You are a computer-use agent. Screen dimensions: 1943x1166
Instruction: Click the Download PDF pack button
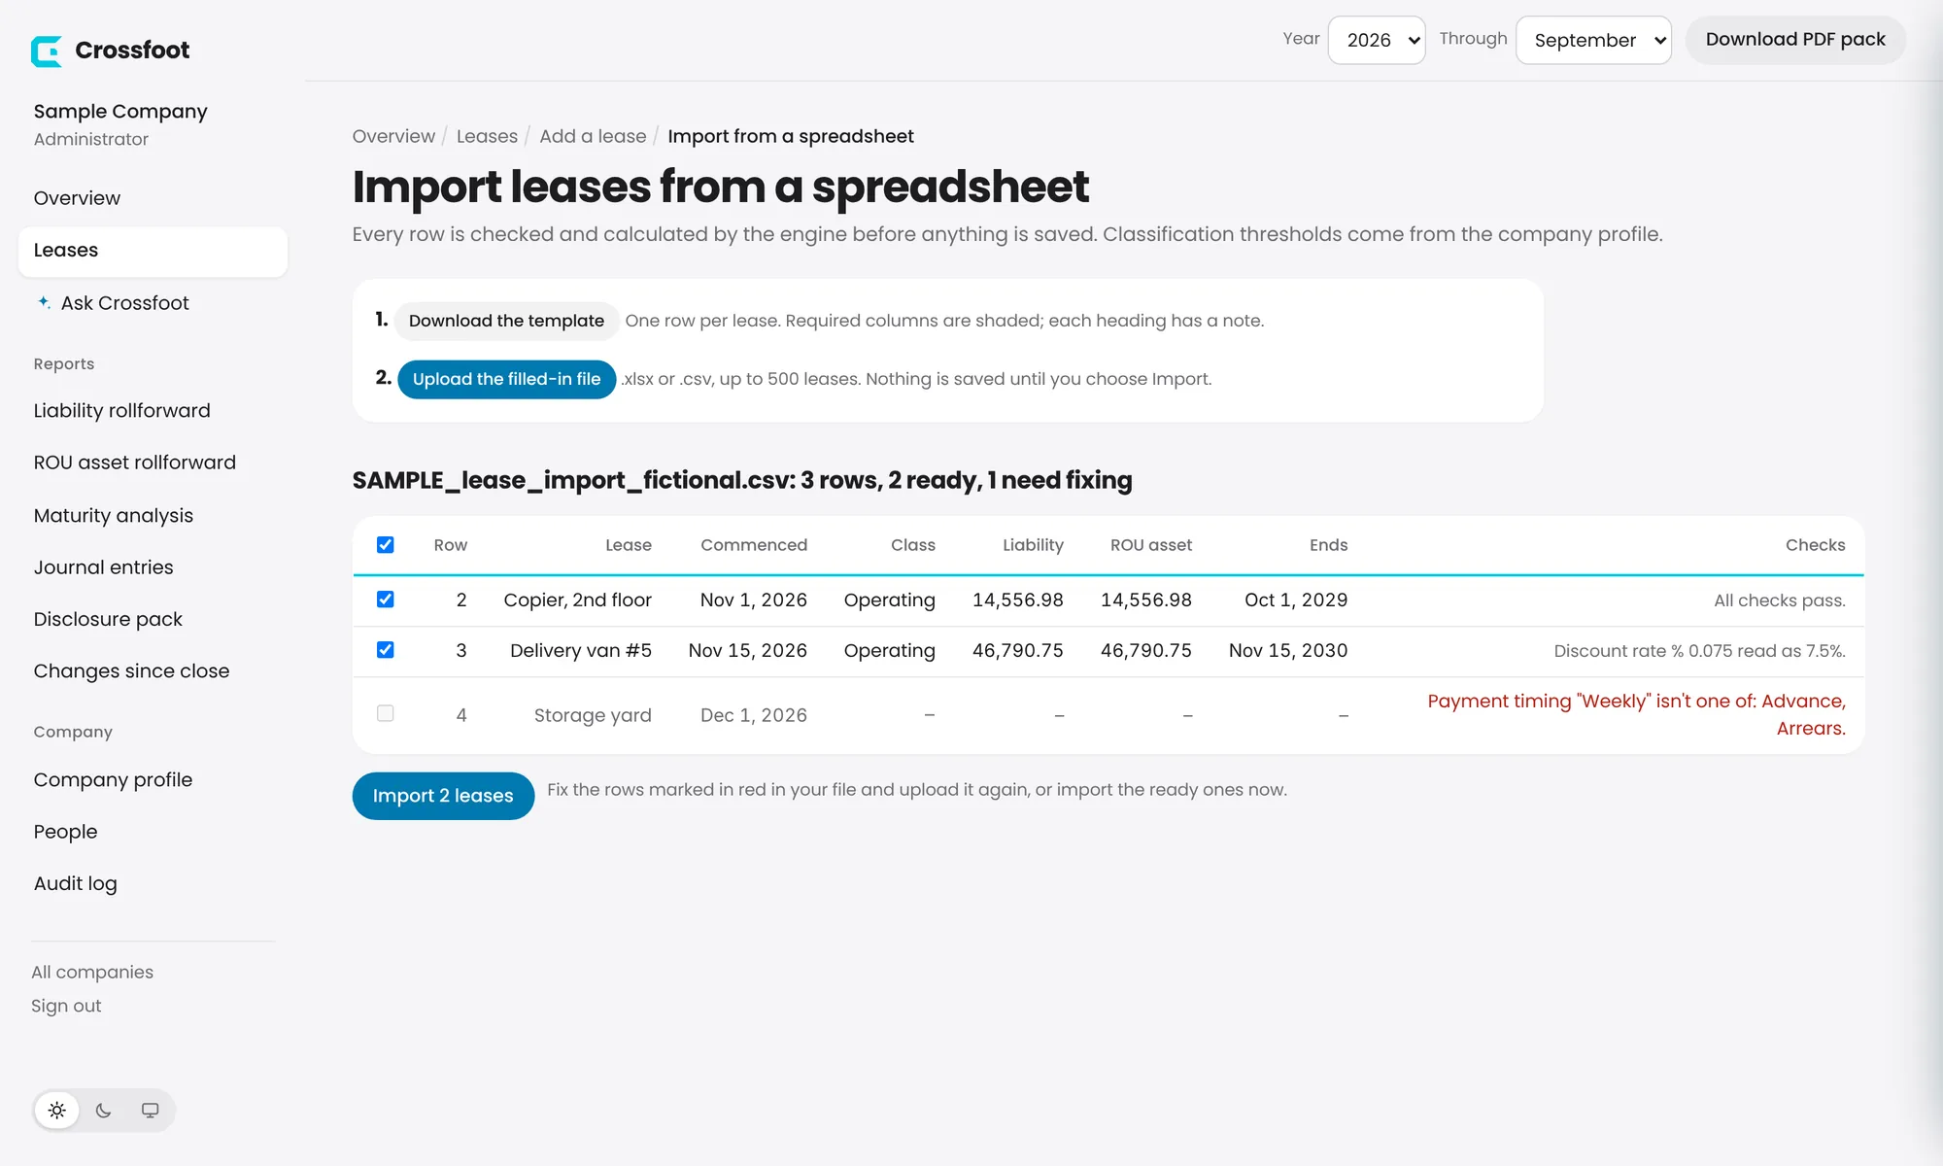click(1794, 40)
